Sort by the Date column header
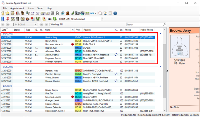The width and height of the screenshot is (200, 117). pos(7,30)
